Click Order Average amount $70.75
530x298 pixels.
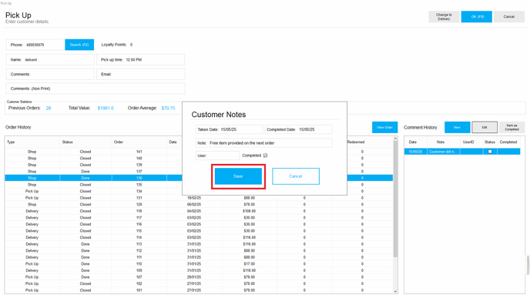coord(169,108)
